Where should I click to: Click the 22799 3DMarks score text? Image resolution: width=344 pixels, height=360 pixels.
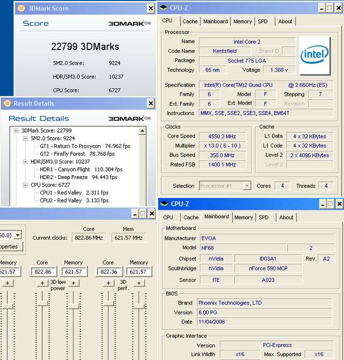85,47
